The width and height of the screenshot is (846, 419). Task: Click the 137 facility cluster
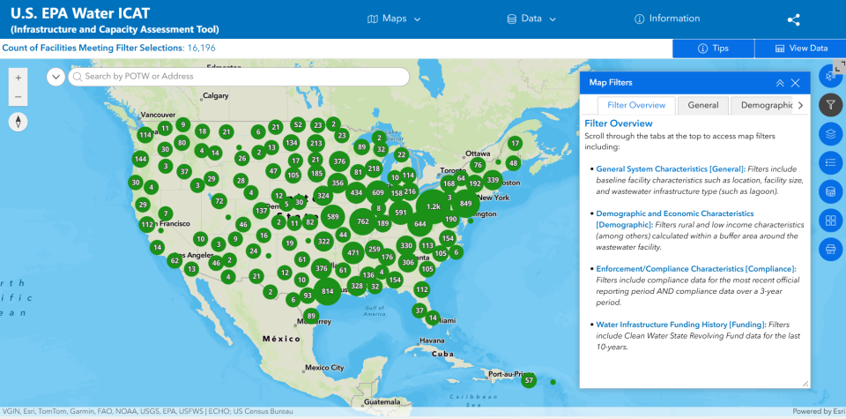click(x=261, y=211)
